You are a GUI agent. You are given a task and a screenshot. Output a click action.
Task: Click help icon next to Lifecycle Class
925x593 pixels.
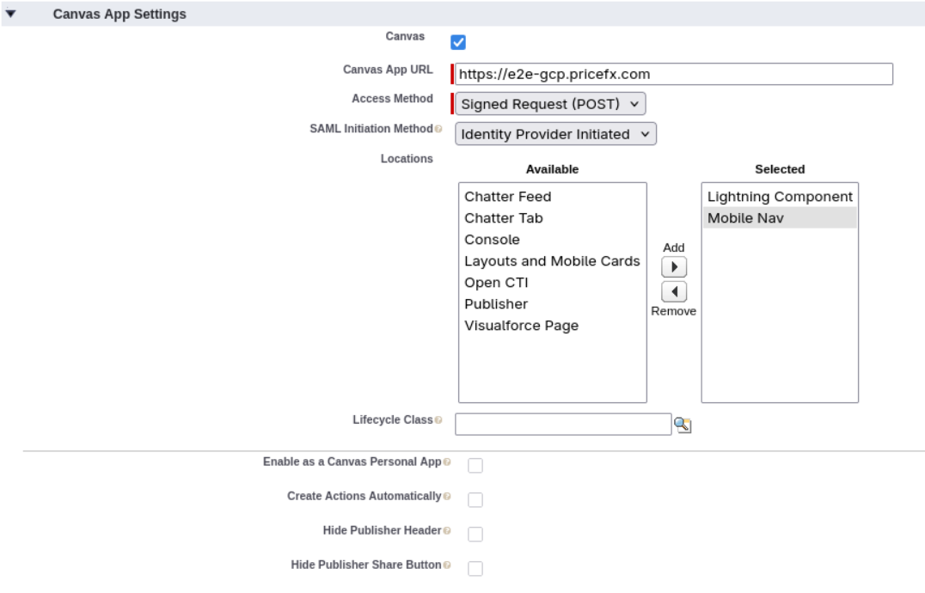438,420
